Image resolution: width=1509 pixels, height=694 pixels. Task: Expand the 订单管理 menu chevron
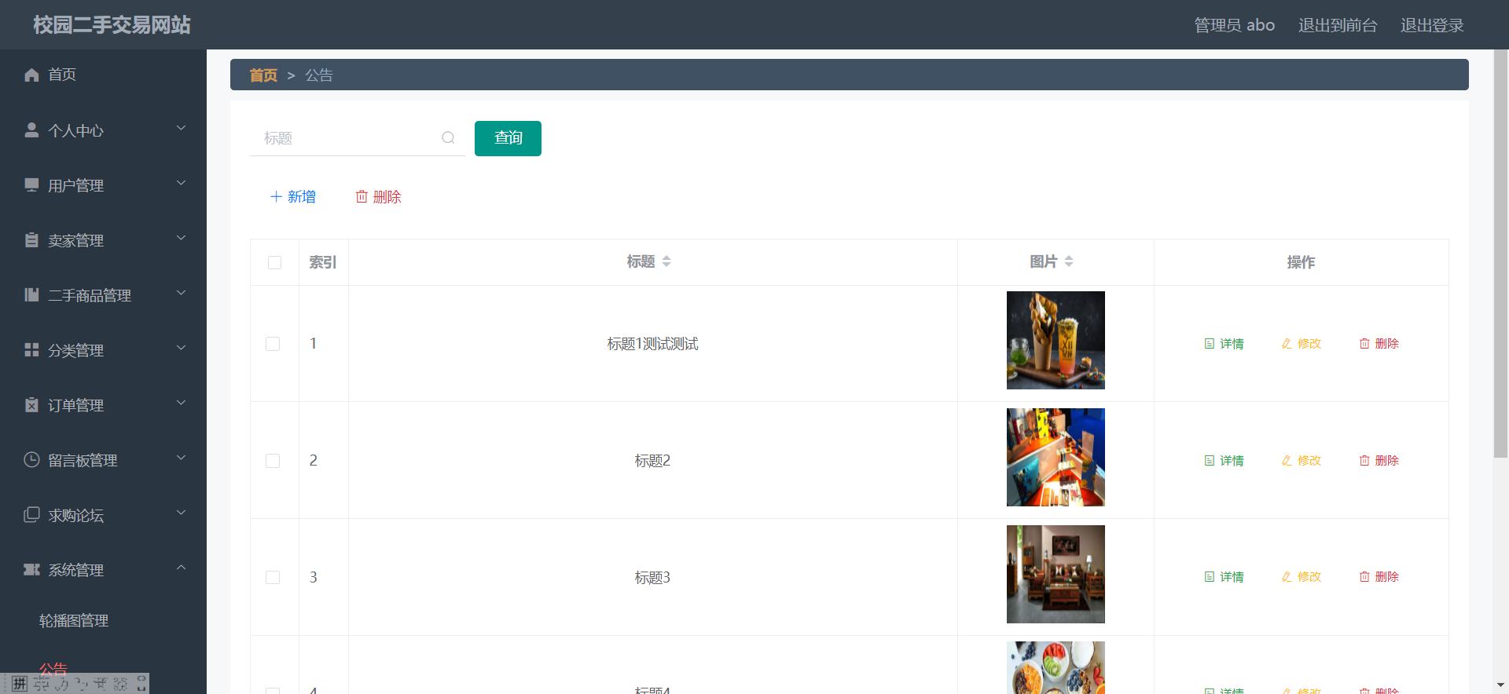coord(181,404)
